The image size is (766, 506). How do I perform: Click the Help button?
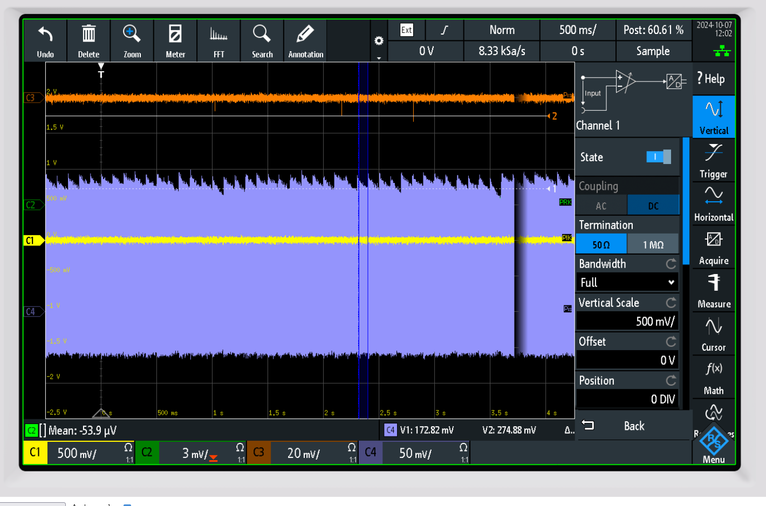point(711,79)
